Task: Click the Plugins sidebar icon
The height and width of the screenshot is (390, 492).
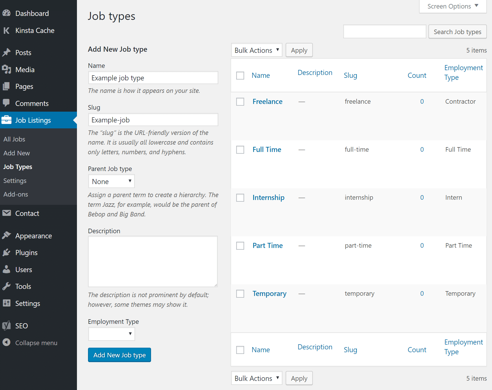Action: point(7,252)
